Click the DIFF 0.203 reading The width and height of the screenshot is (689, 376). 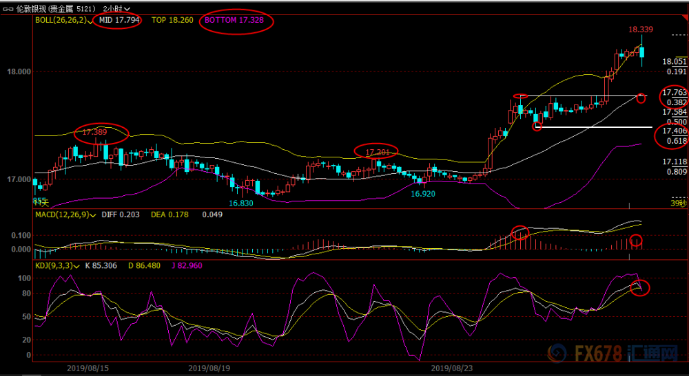coord(121,214)
